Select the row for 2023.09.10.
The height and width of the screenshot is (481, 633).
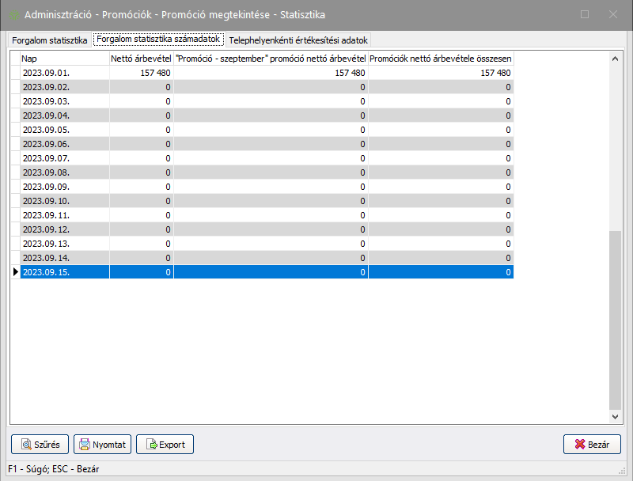click(x=63, y=201)
